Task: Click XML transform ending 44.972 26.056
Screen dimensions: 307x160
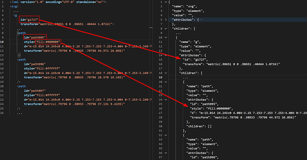Action: [74, 51]
